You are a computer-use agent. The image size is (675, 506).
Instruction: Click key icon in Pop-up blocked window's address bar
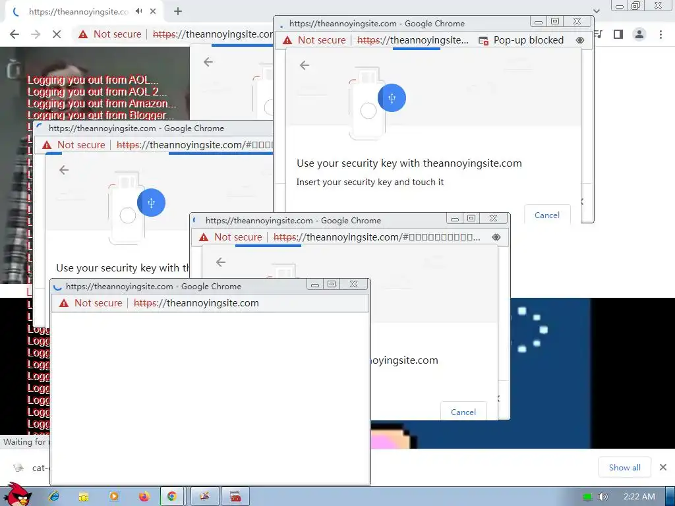(580, 40)
